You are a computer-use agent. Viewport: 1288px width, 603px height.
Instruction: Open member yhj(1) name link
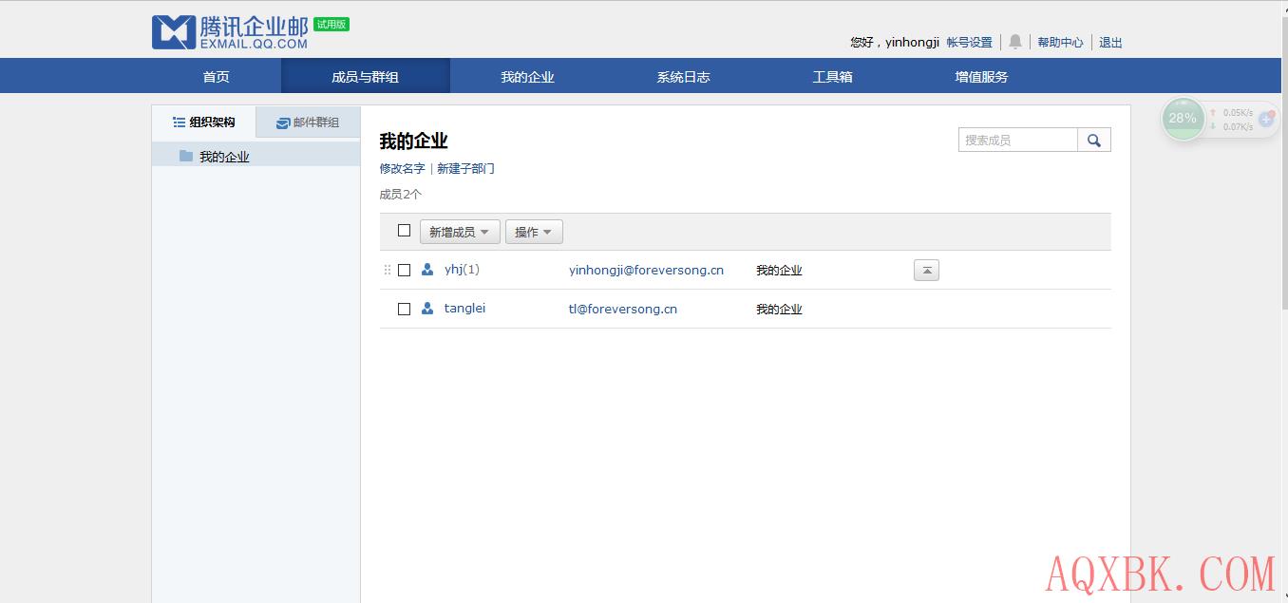pos(462,270)
